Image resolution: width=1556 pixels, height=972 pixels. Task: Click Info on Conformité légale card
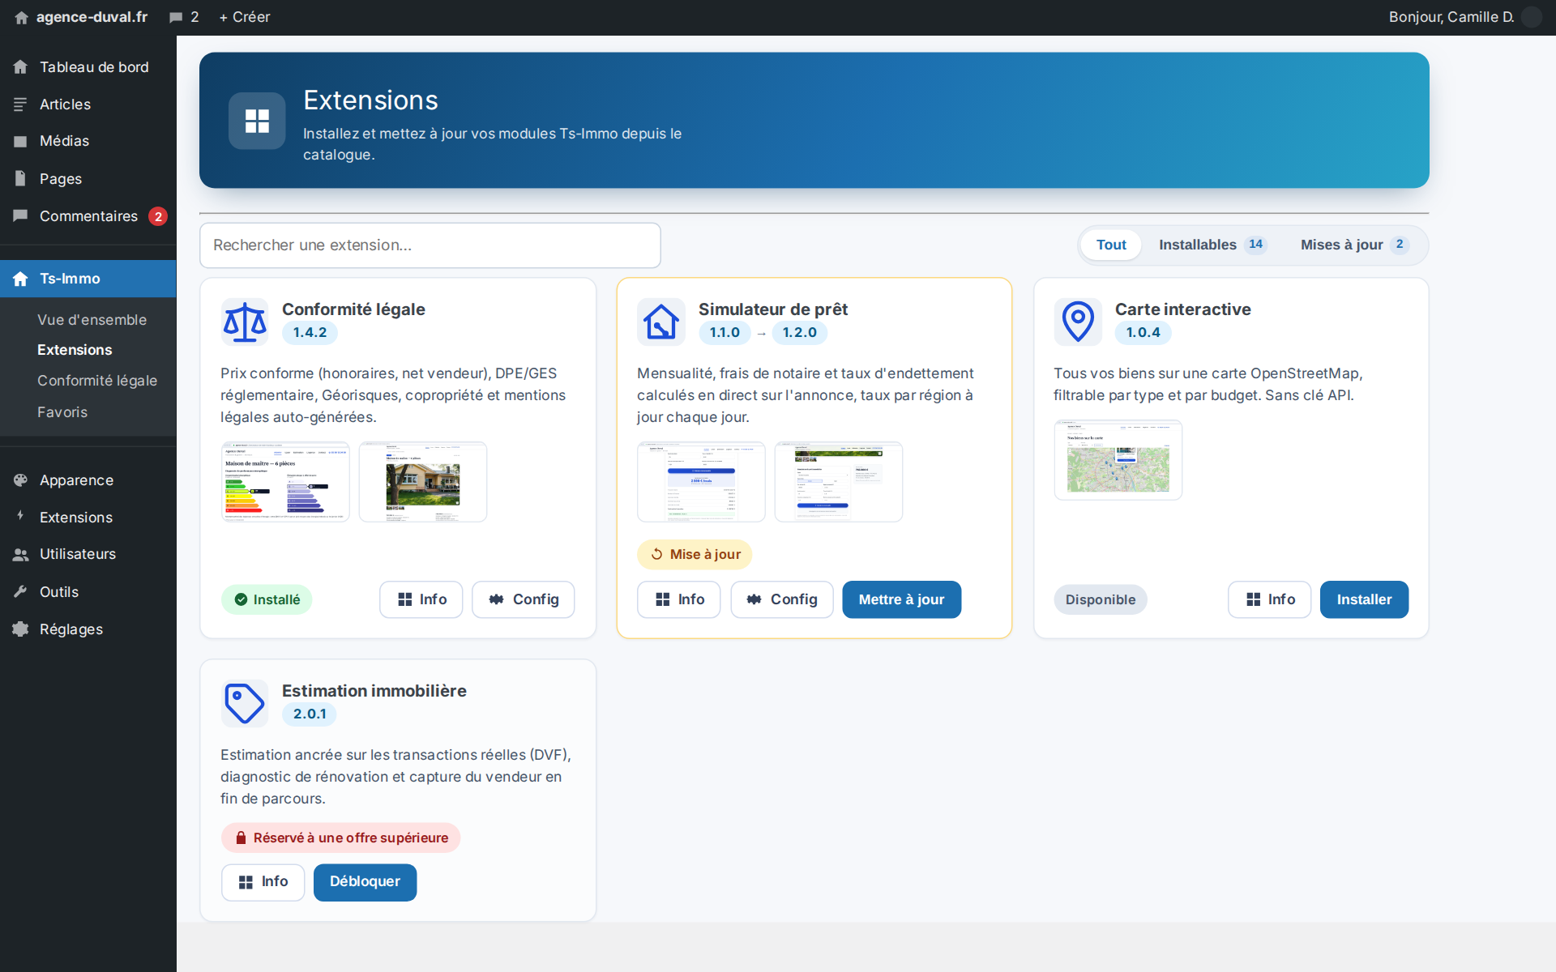[421, 599]
